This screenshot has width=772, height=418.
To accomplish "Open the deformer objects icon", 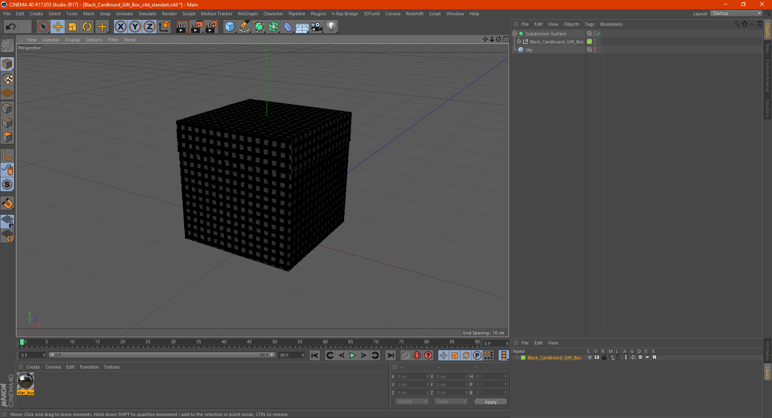I will coord(288,27).
